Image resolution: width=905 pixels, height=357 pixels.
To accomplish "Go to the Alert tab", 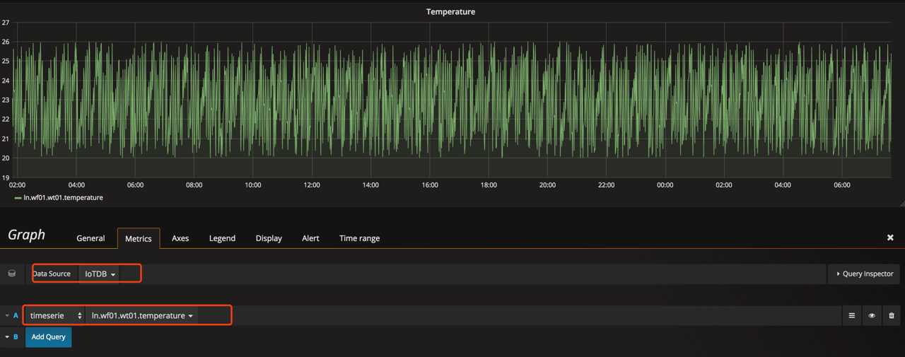I will click(310, 238).
